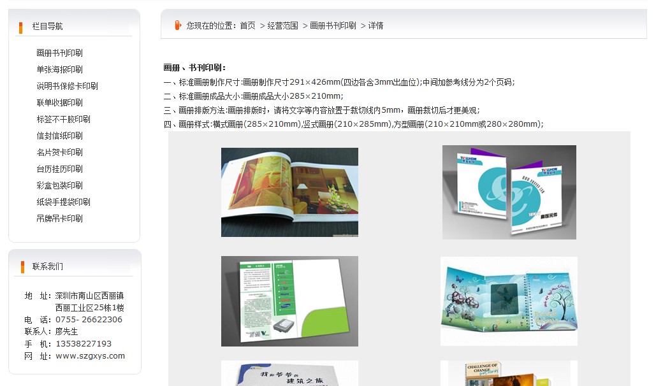Open the Challenge of Change book image
Viewport: 656px width, 386px height.
click(509, 373)
